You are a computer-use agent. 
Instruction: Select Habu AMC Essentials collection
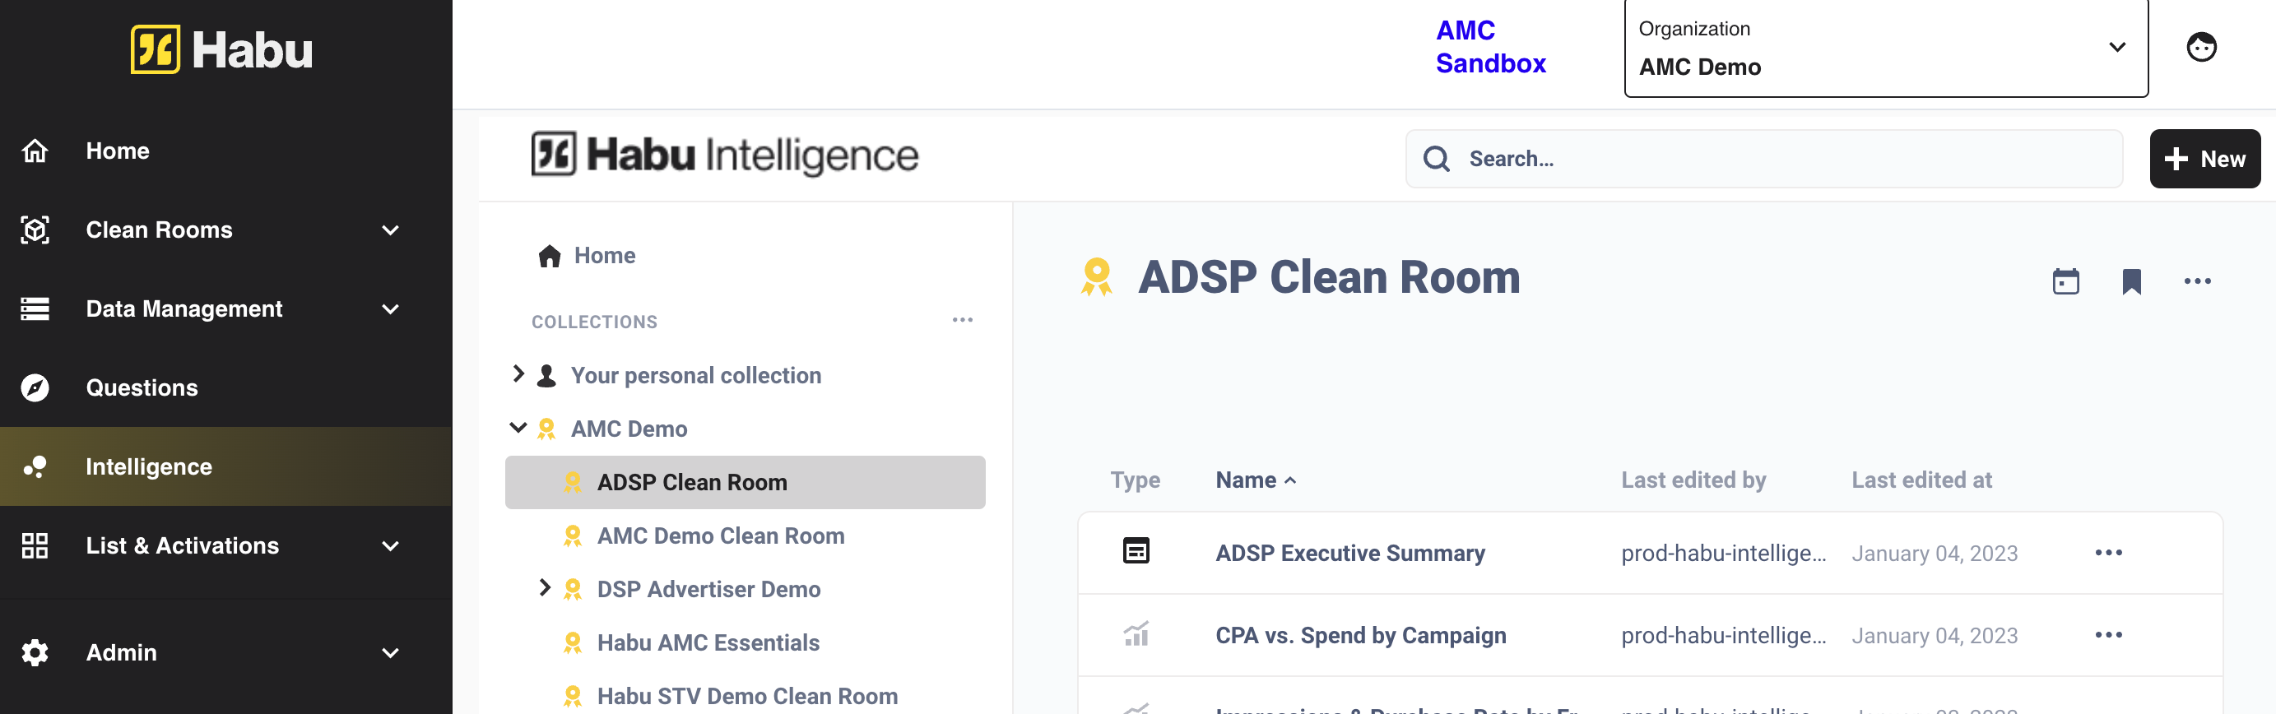(708, 643)
